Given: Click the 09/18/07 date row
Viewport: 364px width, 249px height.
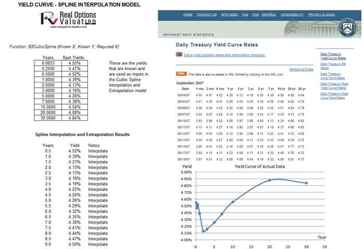Looking at the screenshot, I should coord(241,159).
